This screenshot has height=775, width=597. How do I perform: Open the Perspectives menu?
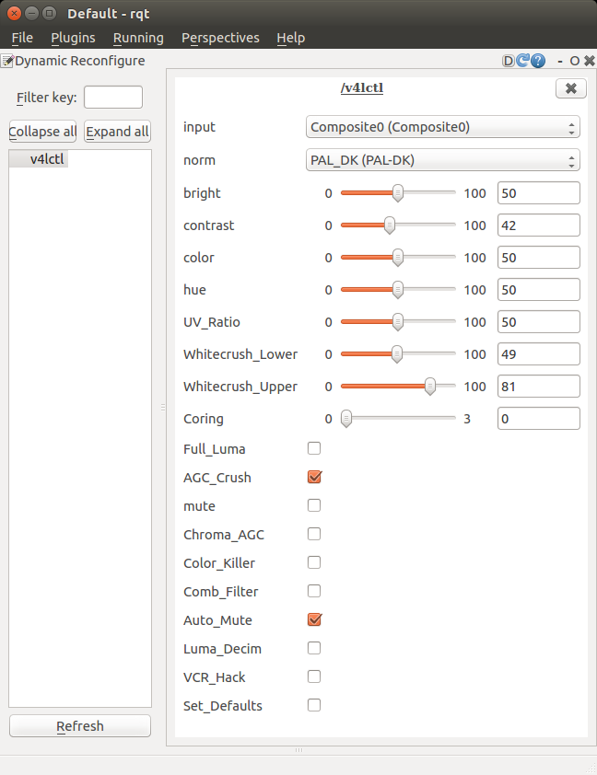click(x=220, y=38)
